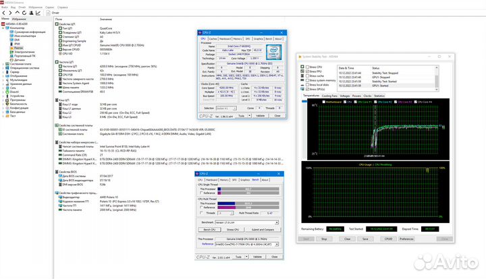Viewport: 486px width, 279px height.
Task: Open Reference processor dropdown in CPU-Z Bench
Action: (x=277, y=245)
